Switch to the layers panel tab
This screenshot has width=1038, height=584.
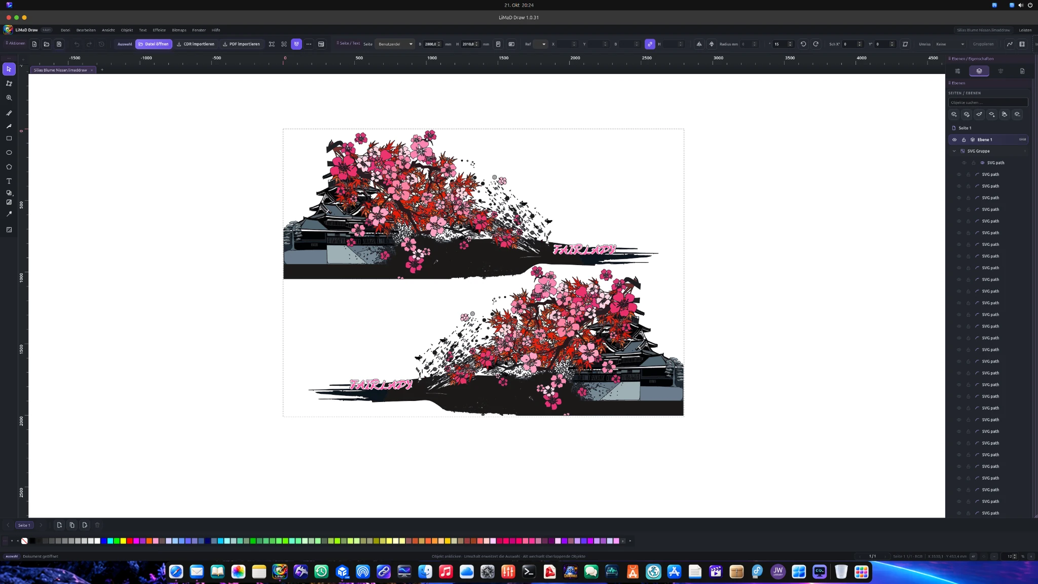tap(979, 71)
